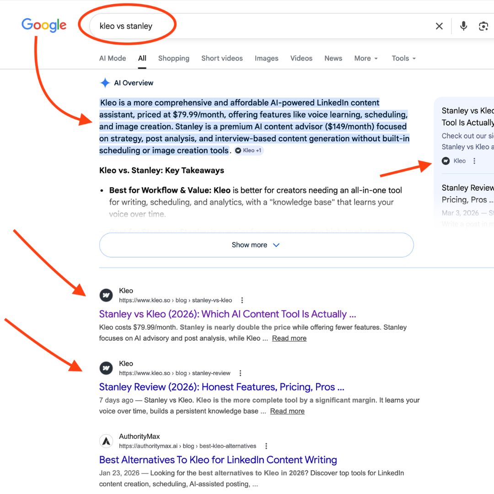Open three-dot menu for stanley-vs-kleo result

(x=242, y=300)
